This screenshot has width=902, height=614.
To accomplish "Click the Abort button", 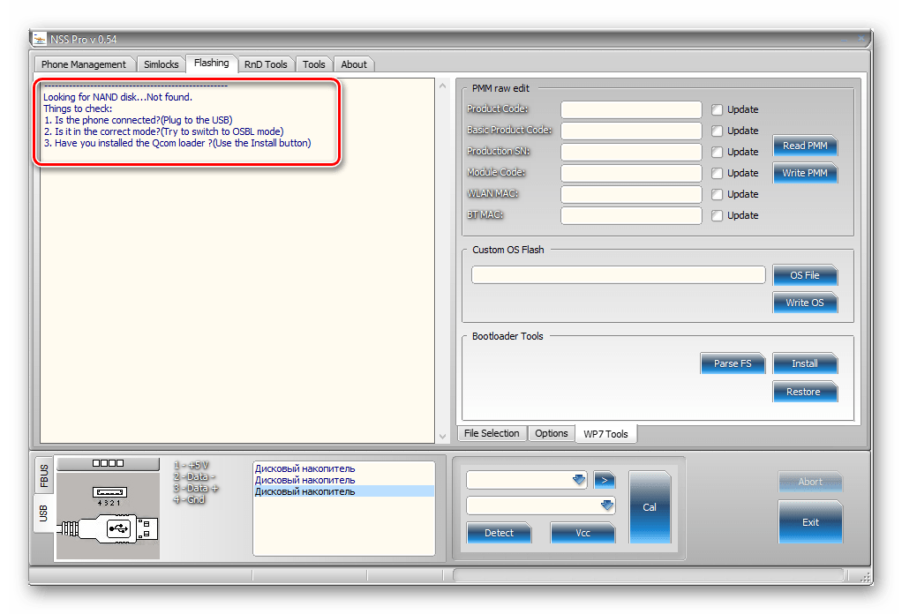I will [810, 482].
